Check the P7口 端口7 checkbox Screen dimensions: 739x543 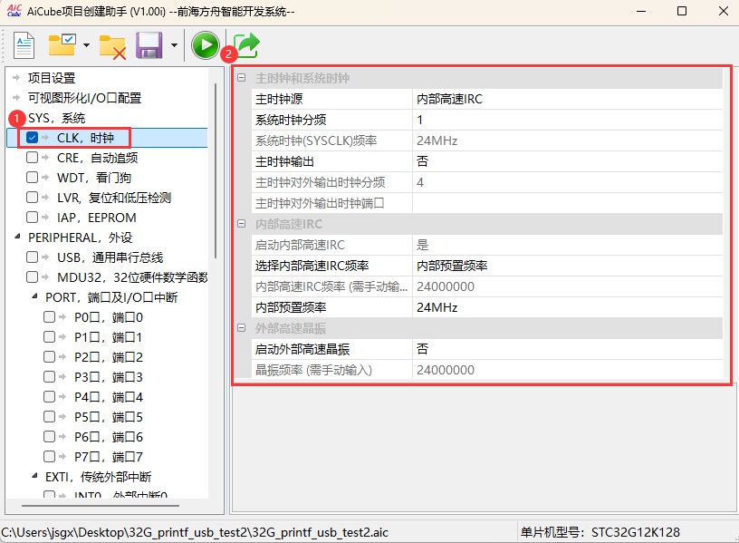click(x=49, y=456)
